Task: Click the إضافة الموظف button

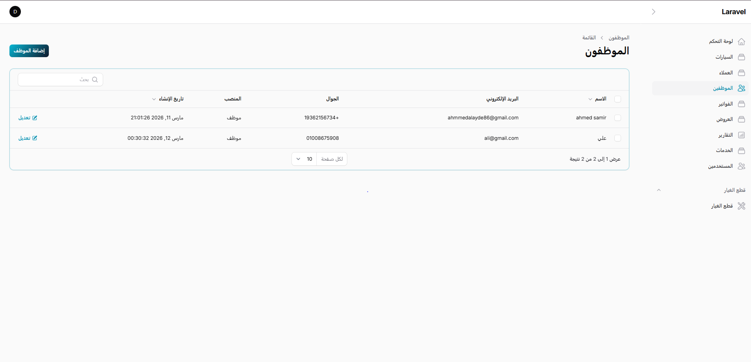Action: [x=29, y=51]
